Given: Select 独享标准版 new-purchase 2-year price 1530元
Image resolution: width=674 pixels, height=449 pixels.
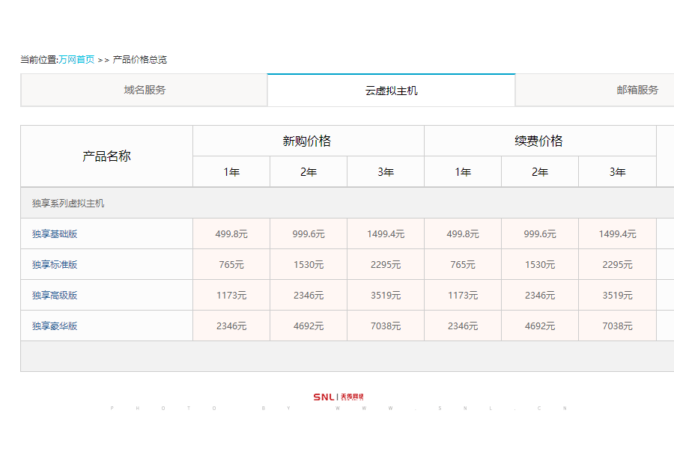Looking at the screenshot, I should pyautogui.click(x=309, y=265).
